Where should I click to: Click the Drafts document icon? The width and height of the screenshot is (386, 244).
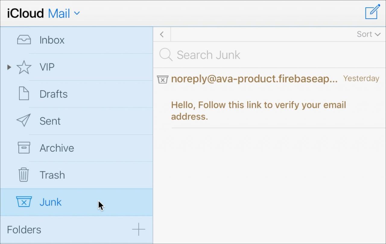click(x=24, y=94)
